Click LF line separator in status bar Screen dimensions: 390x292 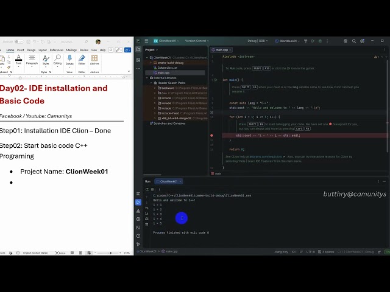point(301,252)
